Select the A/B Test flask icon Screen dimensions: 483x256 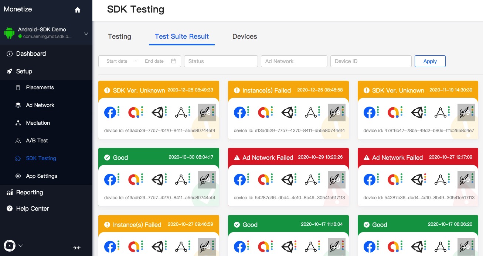pos(18,141)
